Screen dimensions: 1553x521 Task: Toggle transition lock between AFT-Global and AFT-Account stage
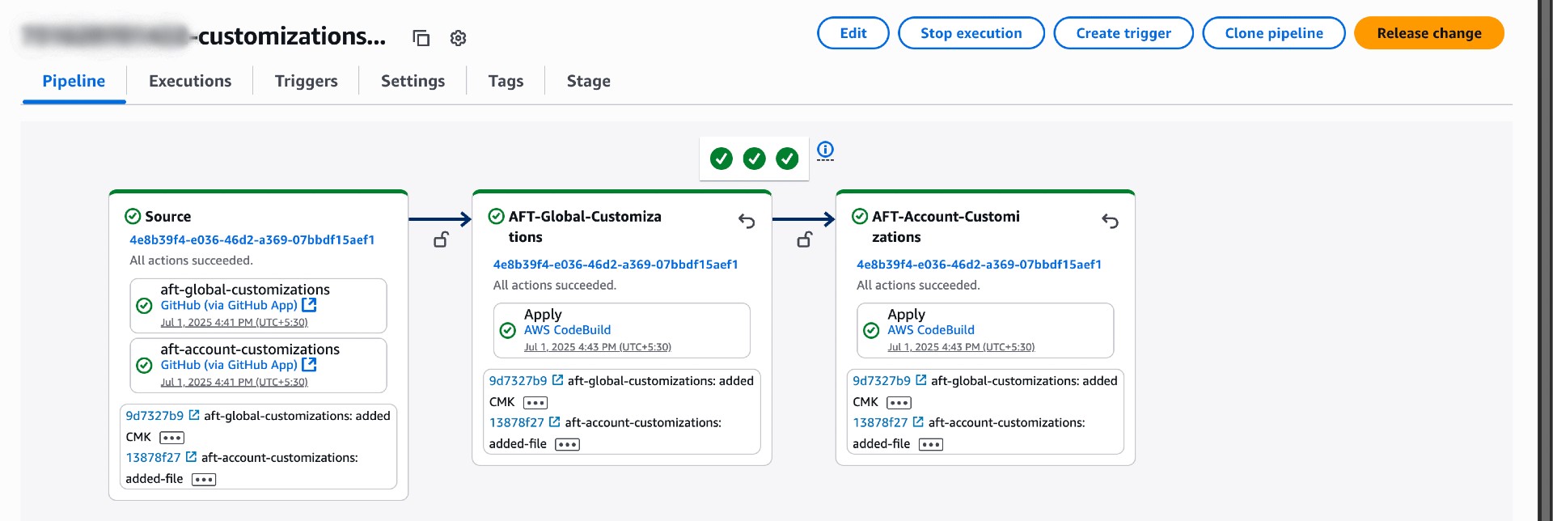pyautogui.click(x=805, y=239)
